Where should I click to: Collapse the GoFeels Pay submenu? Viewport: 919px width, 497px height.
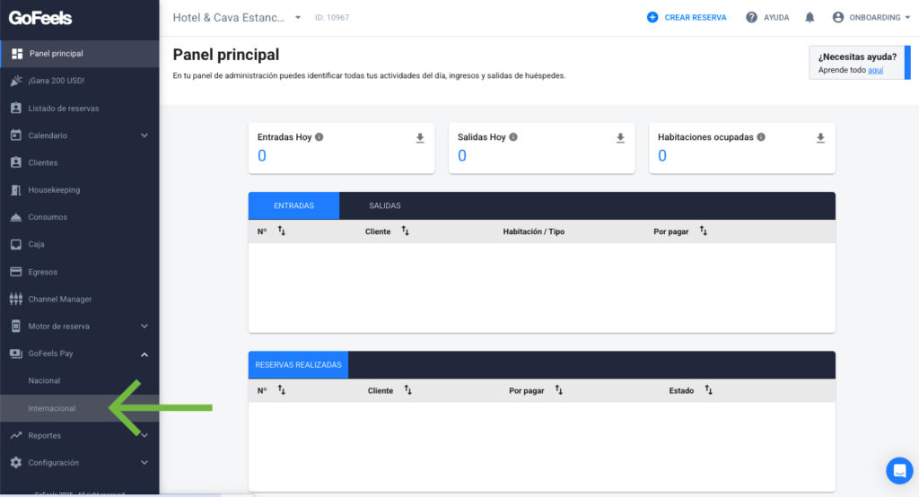pyautogui.click(x=144, y=354)
